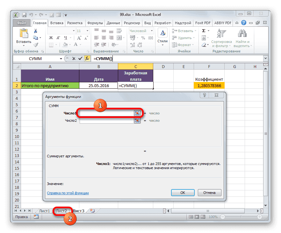Screen dimensions: 281x233
Task: Click the AutoSum (Σ) icon
Action: coord(203,30)
